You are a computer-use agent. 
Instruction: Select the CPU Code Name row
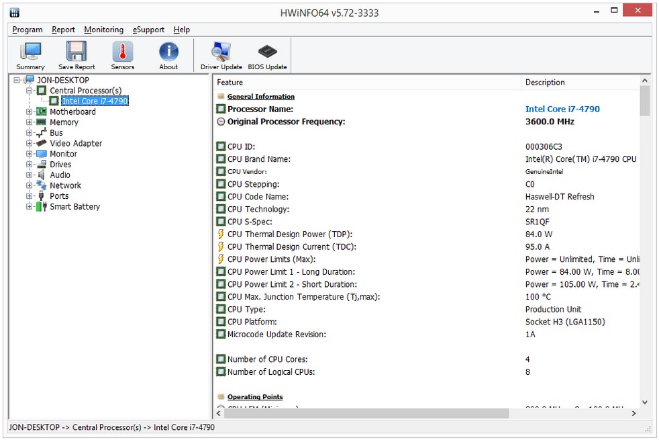pyautogui.click(x=427, y=196)
